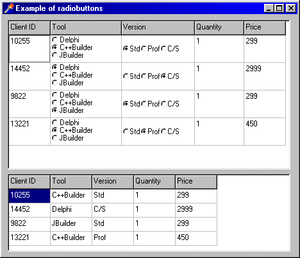Click Price column header in lower grid
Screen dimensions: 300x258
point(196,182)
